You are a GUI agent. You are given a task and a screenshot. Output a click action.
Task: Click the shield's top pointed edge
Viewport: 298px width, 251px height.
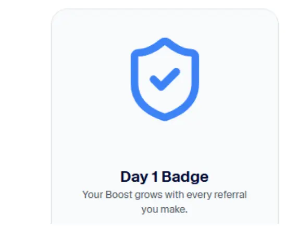(x=165, y=41)
